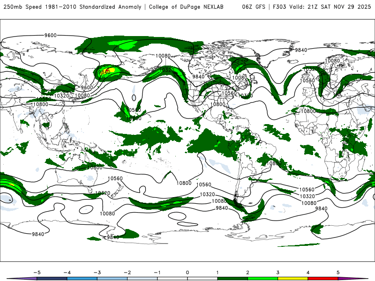Image resolution: width=375 pixels, height=281 pixels.
Task: Click the '10080' contour label north of Alaska
Action: (163, 56)
